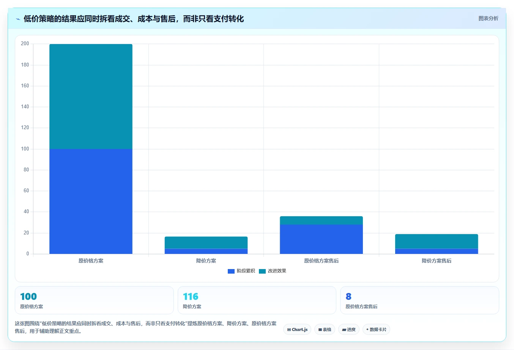Click the chart title about 低价策略
514x350 pixels.
point(134,19)
